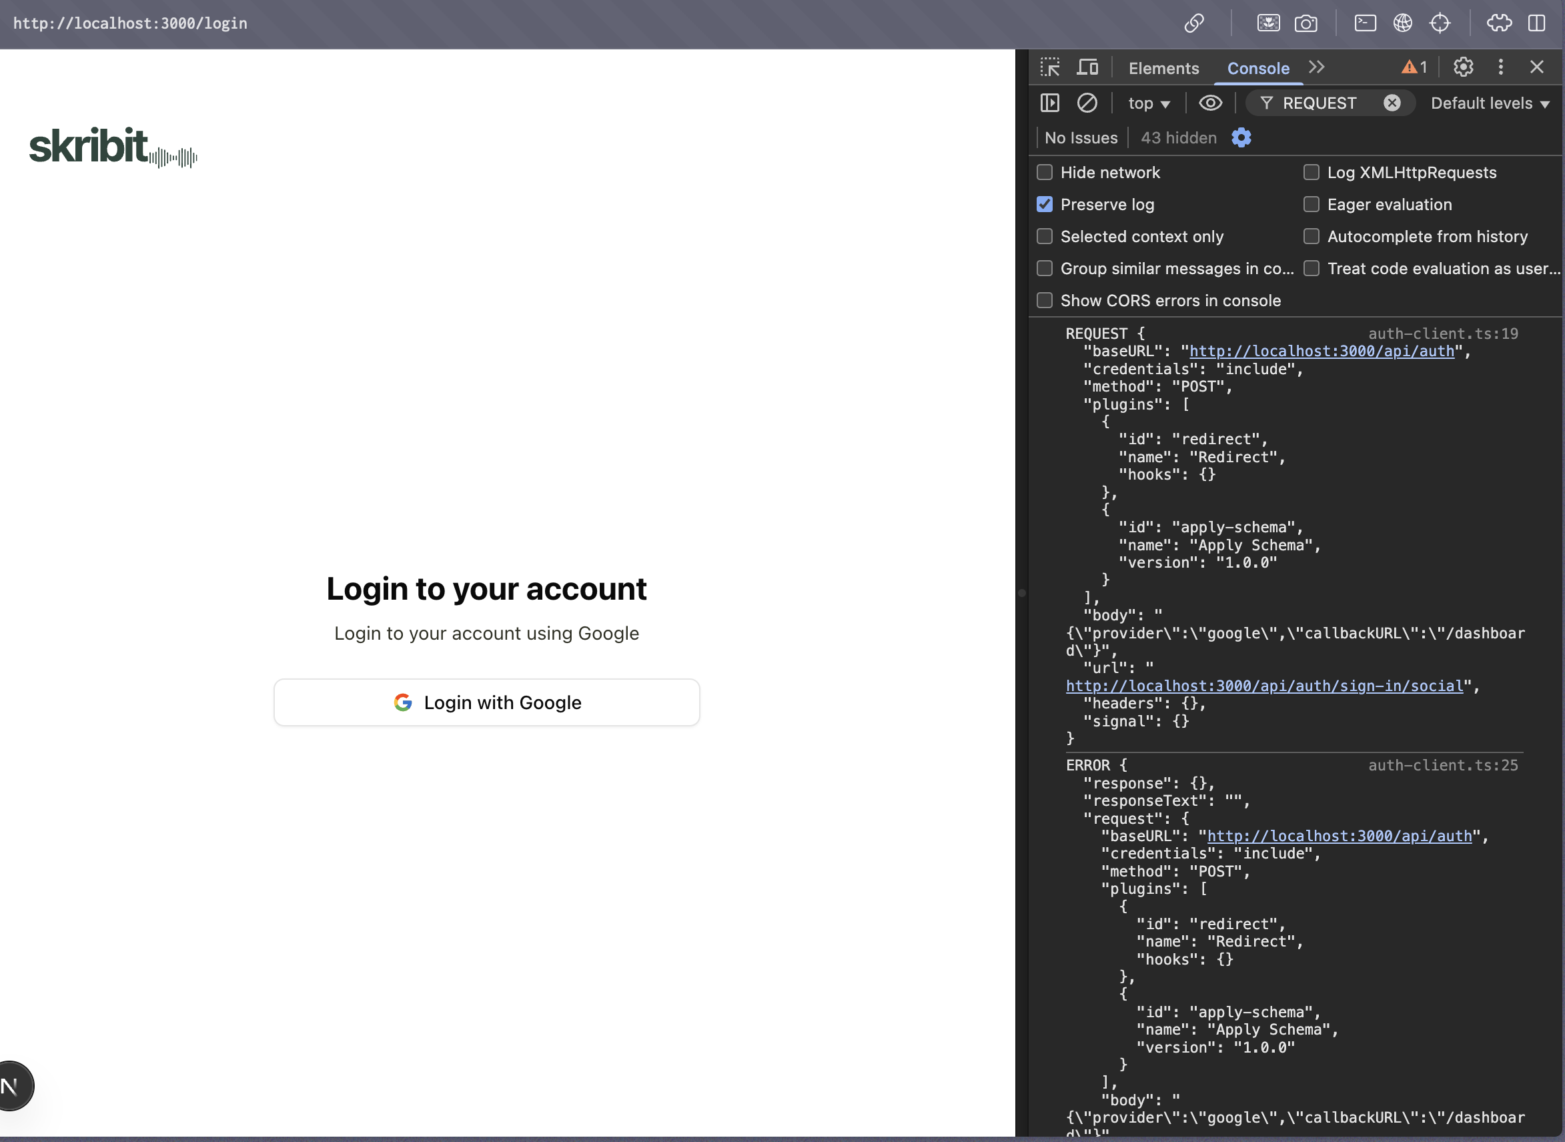
Task: Enable Show CORS errors in console
Action: click(1045, 300)
